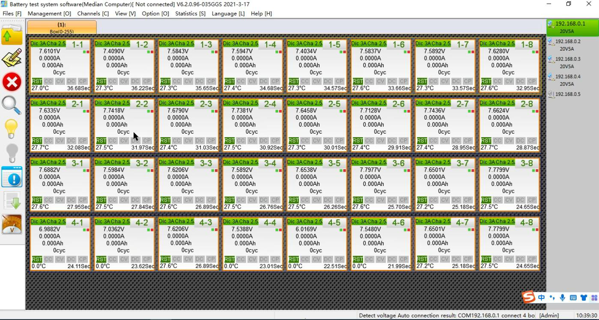Open the blue information window icon

[x=12, y=177]
